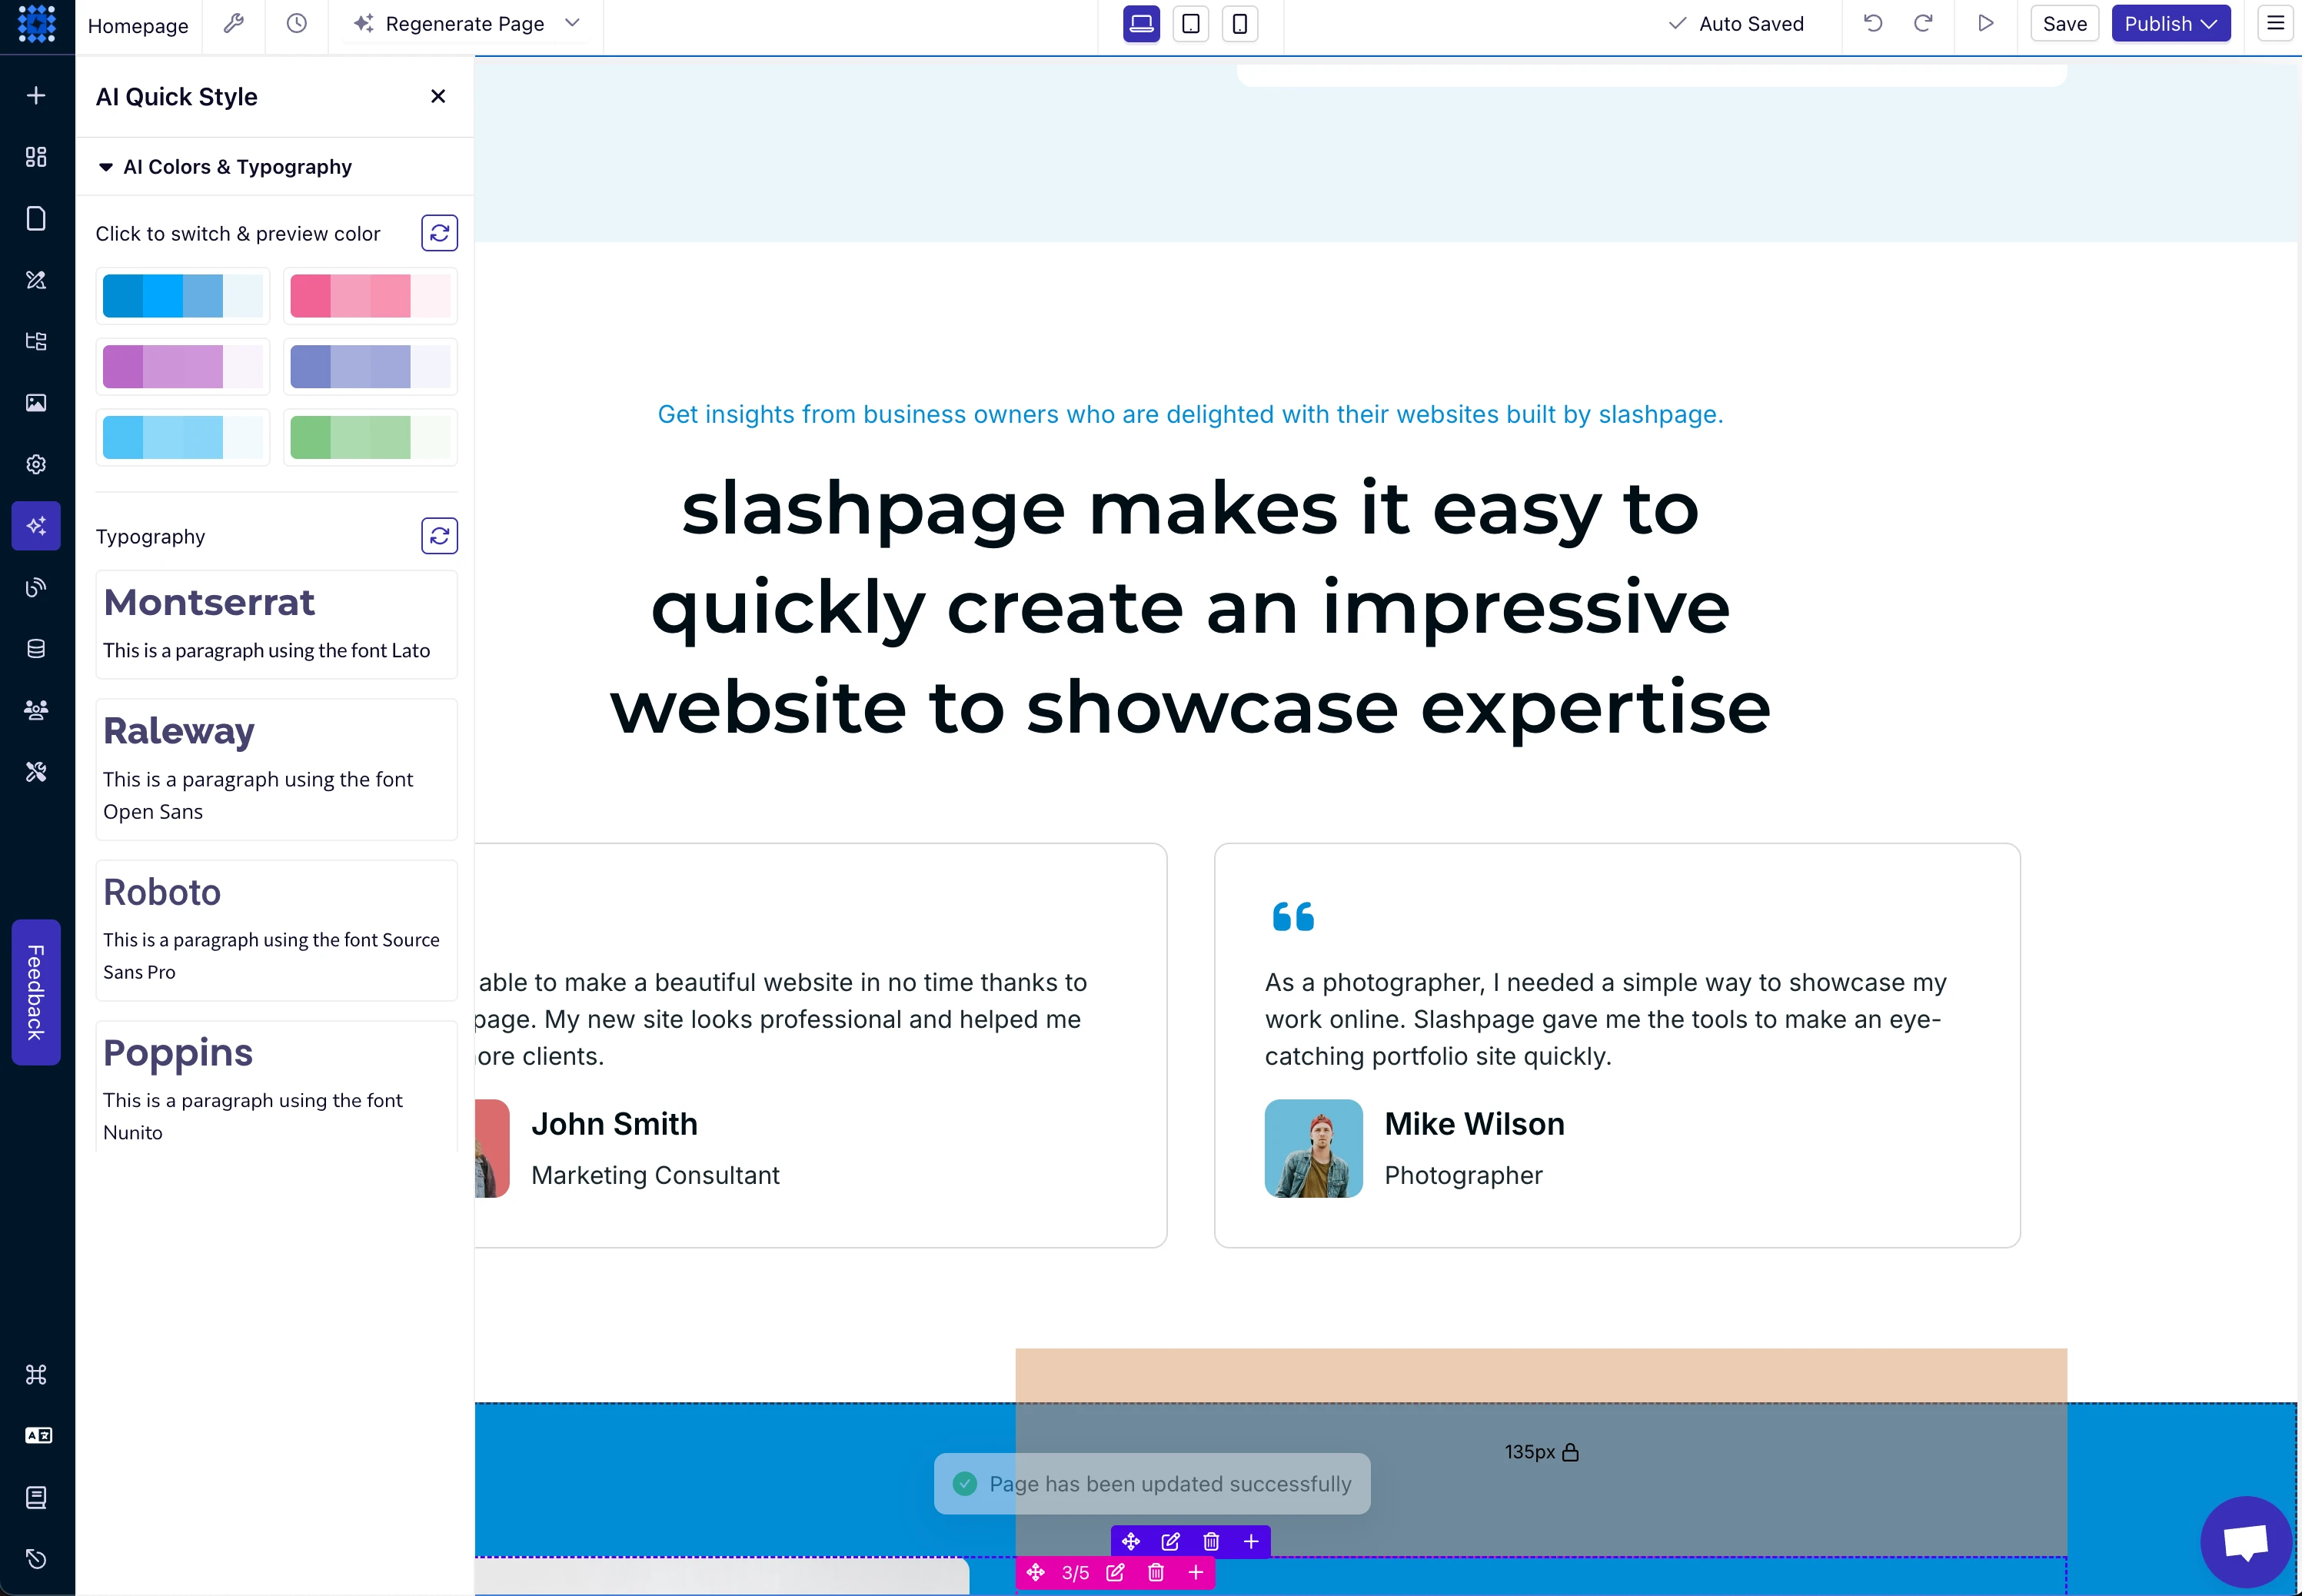Screen dimensions: 2302x1596
Task: Open the history revert icon at sidebar bottom
Action: click(x=36, y=1559)
